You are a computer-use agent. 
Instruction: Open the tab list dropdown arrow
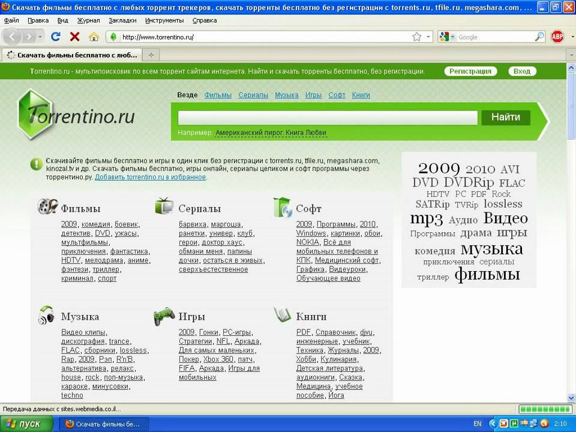point(571,55)
